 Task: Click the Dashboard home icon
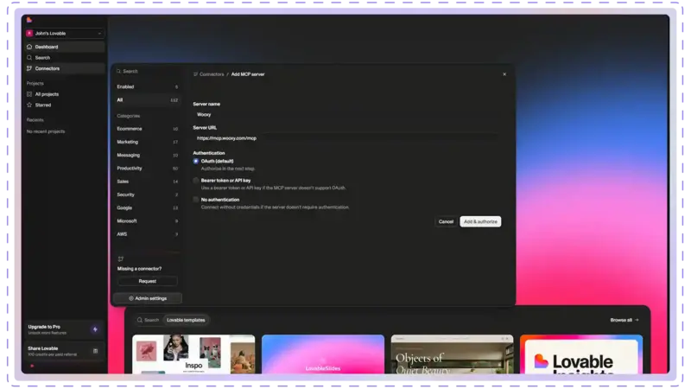point(29,47)
